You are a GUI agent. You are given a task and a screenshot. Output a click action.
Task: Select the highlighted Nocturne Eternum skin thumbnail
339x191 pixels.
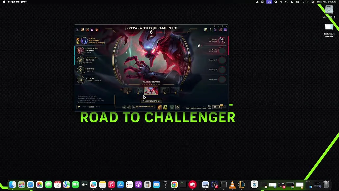(x=151, y=90)
